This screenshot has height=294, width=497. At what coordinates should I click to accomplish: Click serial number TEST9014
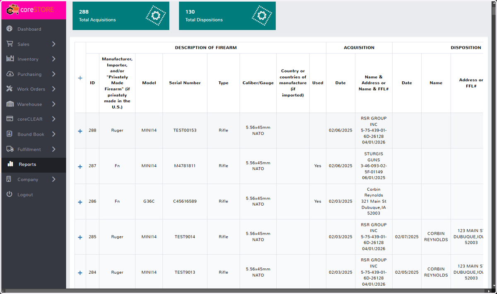point(185,237)
